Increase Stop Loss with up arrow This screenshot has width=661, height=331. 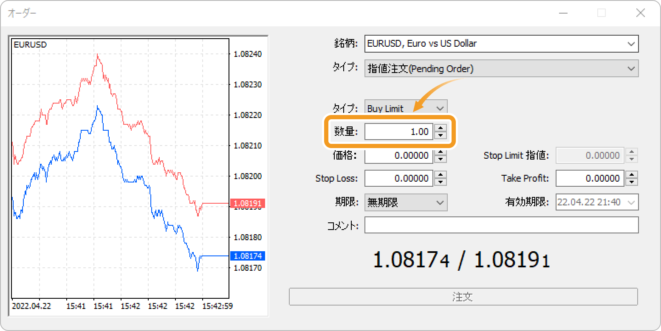pyautogui.click(x=441, y=174)
